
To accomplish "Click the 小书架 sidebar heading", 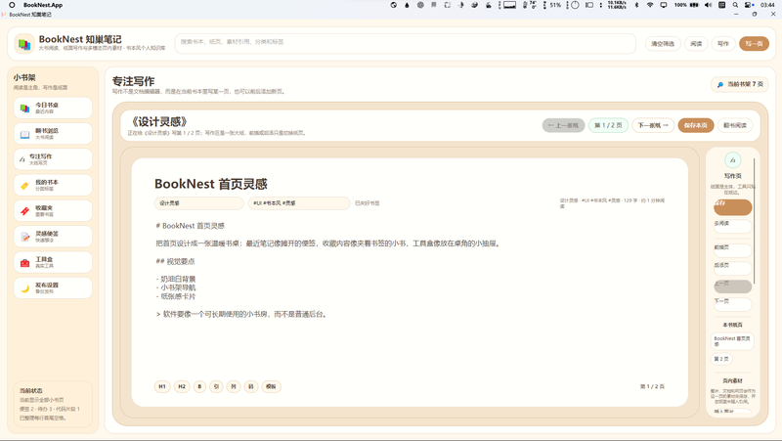I will [x=24, y=78].
